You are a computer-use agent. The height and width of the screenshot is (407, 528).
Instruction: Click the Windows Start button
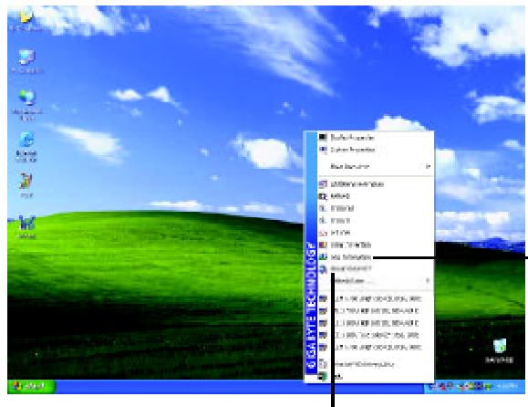pyautogui.click(x=31, y=386)
